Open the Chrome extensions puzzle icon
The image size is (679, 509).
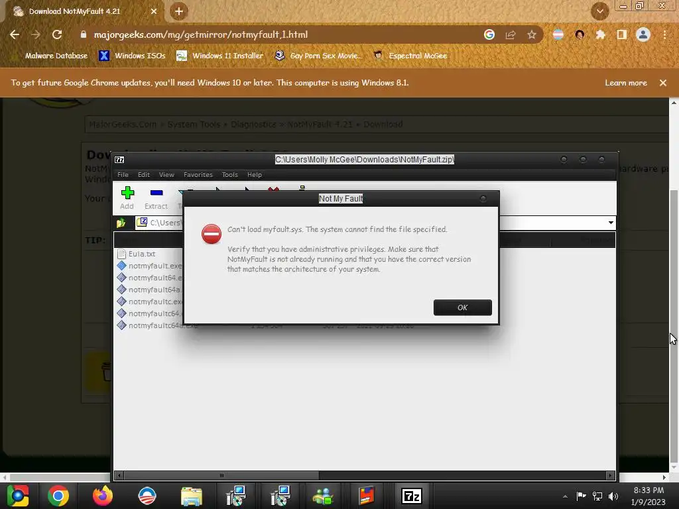[x=601, y=34]
